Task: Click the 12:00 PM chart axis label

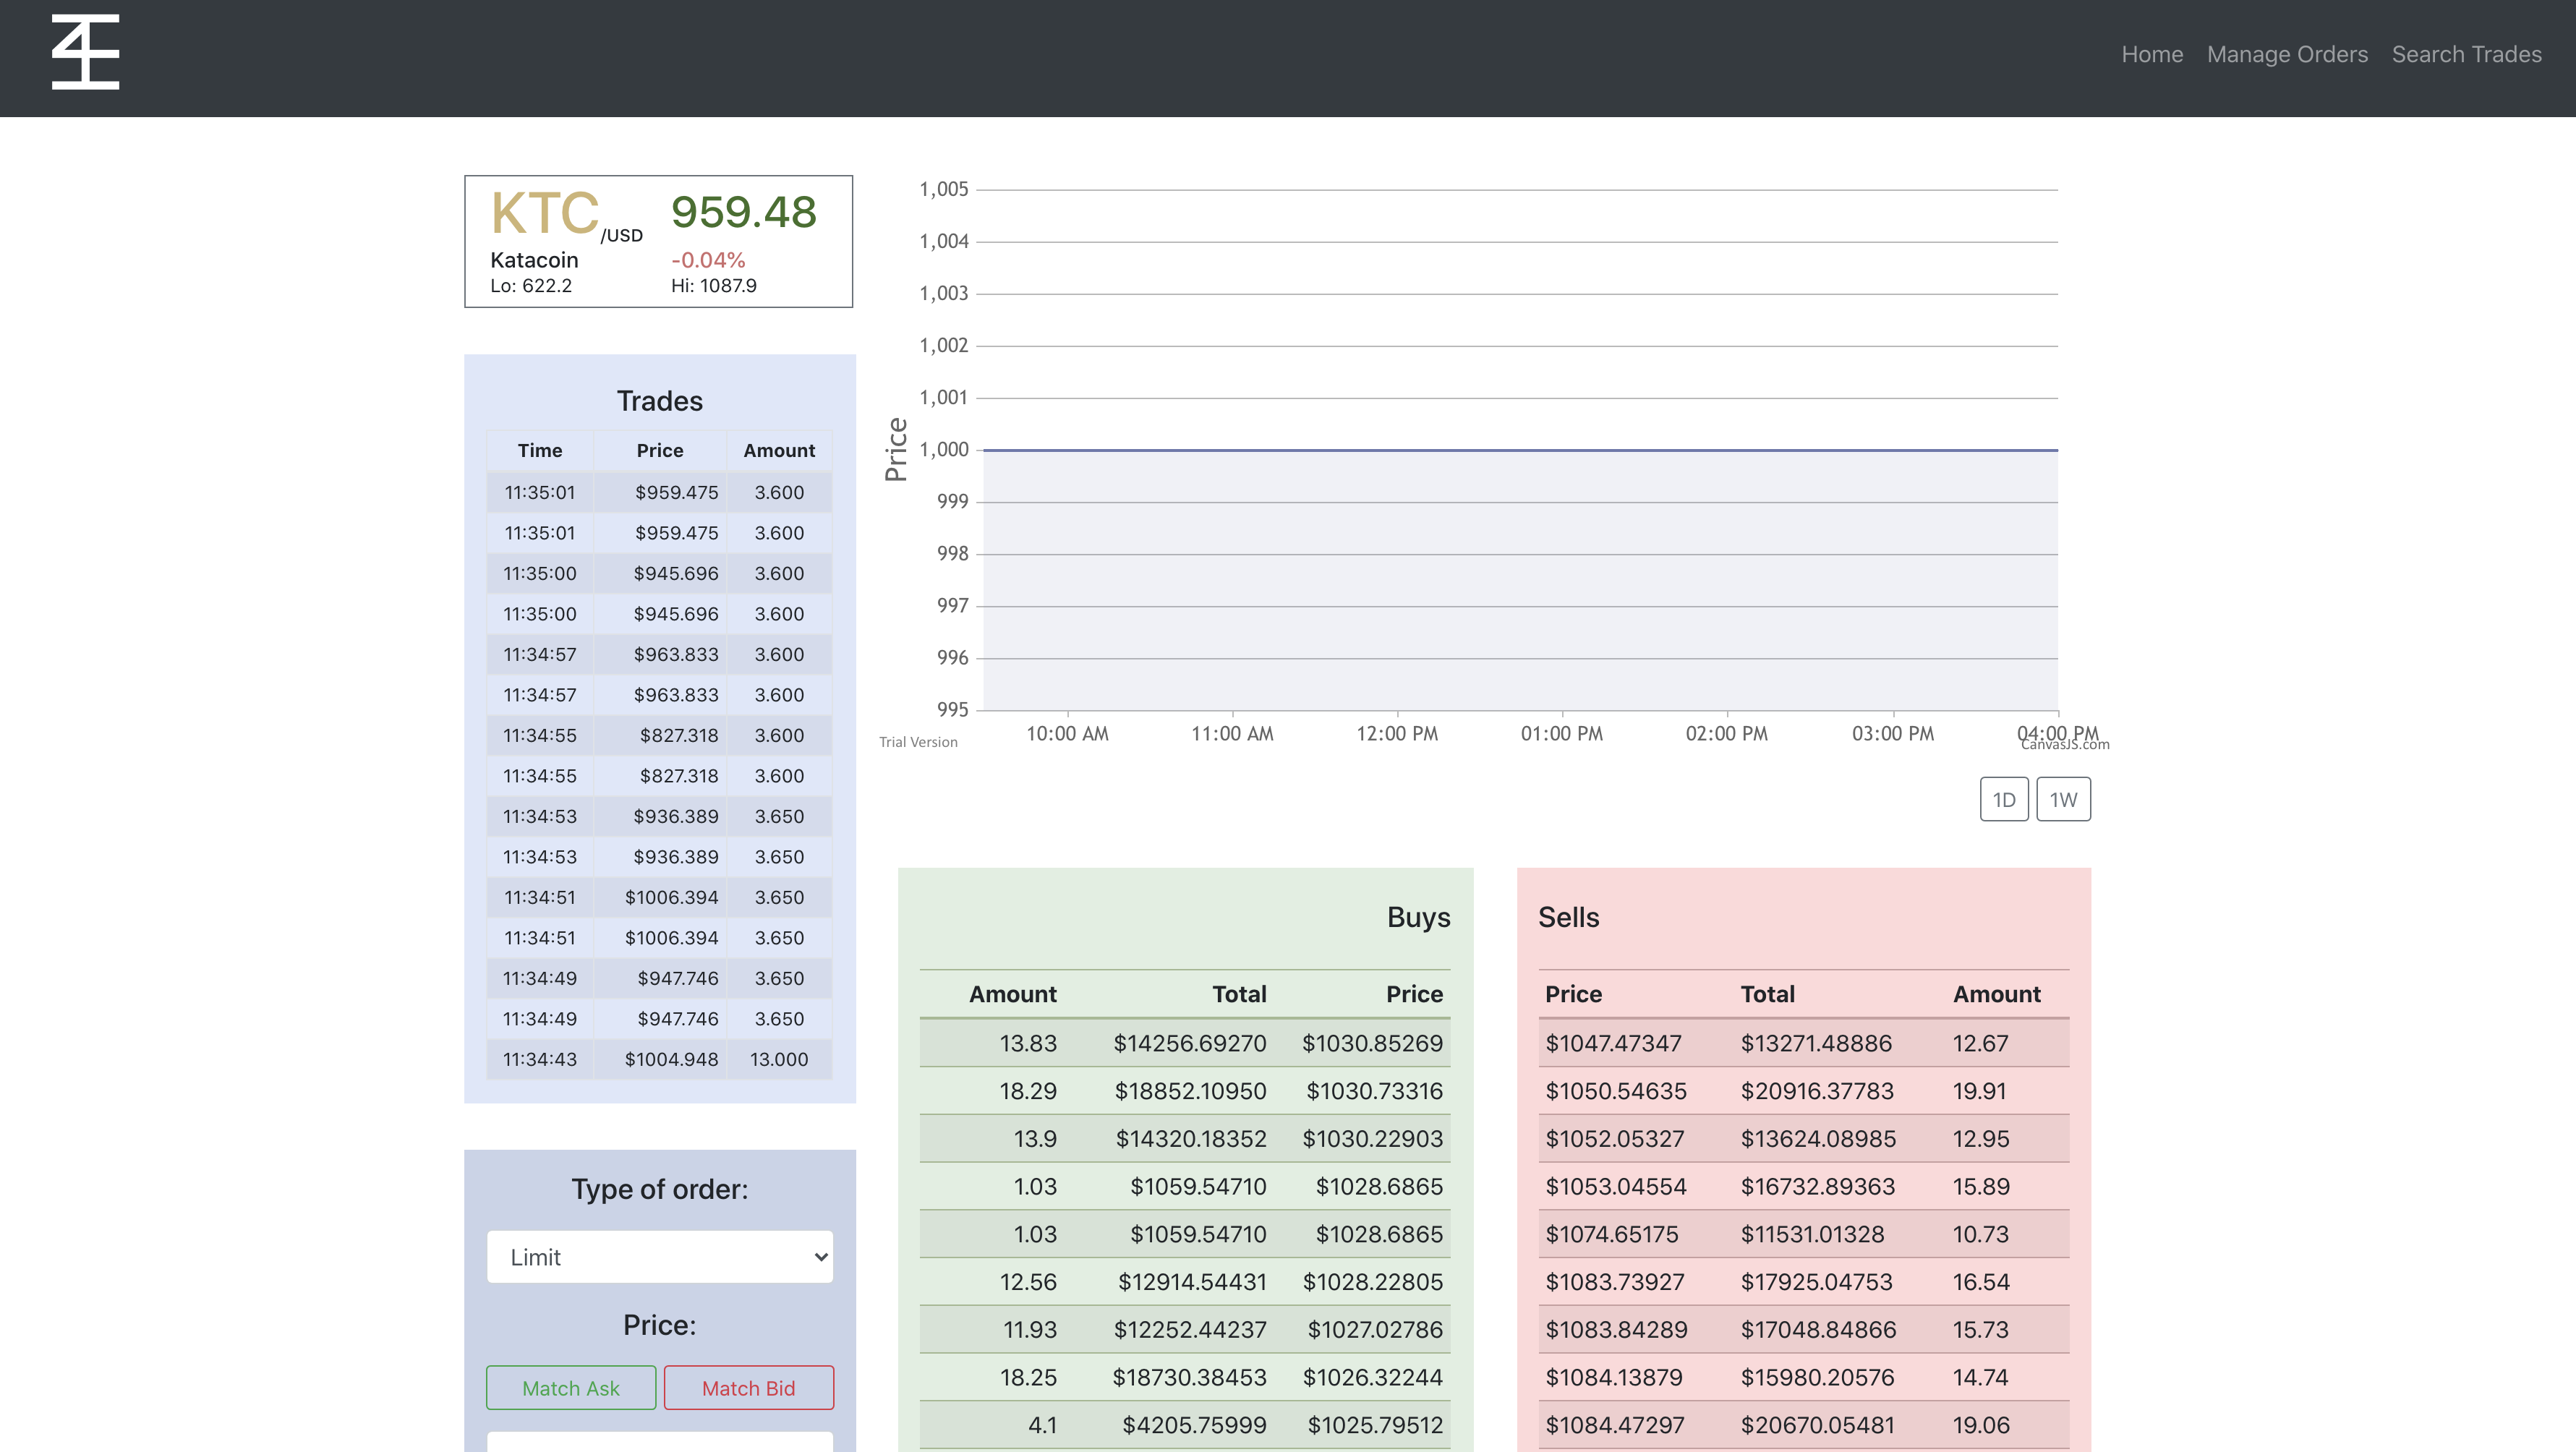Action: (1396, 733)
